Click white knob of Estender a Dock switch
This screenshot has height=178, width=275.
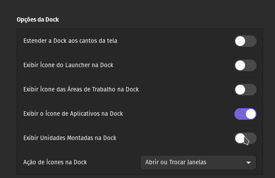240,41
